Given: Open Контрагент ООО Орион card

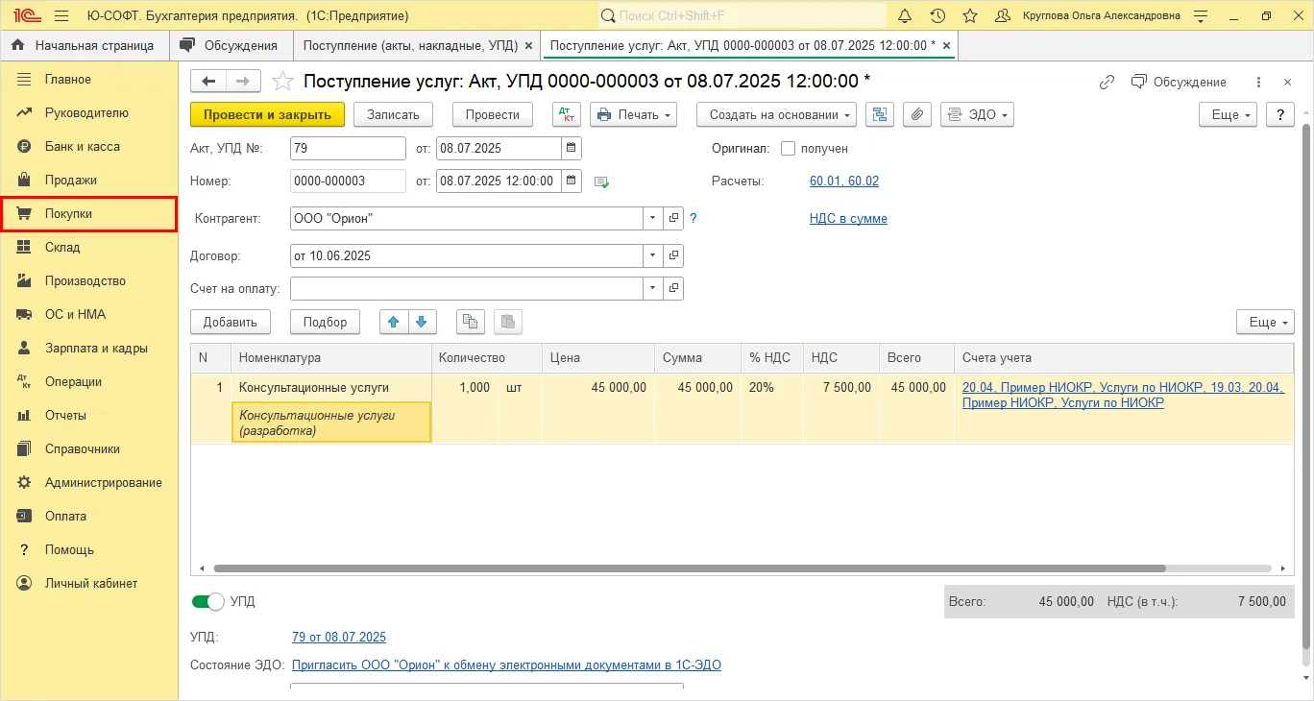Looking at the screenshot, I should pyautogui.click(x=673, y=219).
